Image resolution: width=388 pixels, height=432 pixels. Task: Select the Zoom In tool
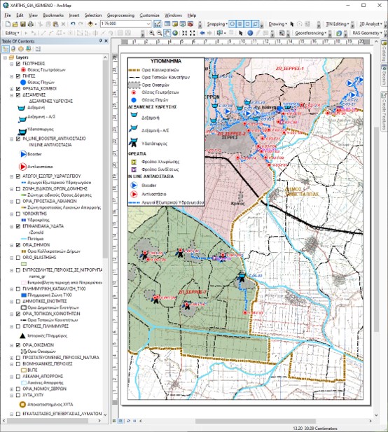(x=151, y=33)
